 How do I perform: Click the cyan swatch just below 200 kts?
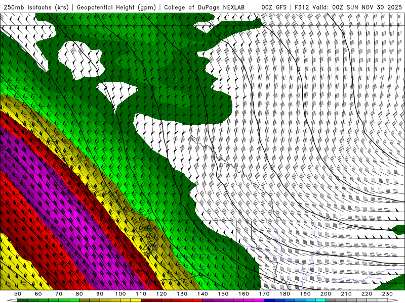point(320,300)
